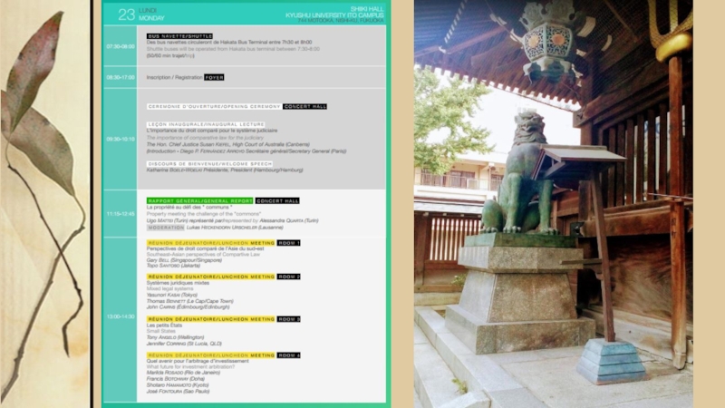Select the 07:30-08:00 time slot
Image resolution: width=725 pixels, height=408 pixels.
(121, 45)
